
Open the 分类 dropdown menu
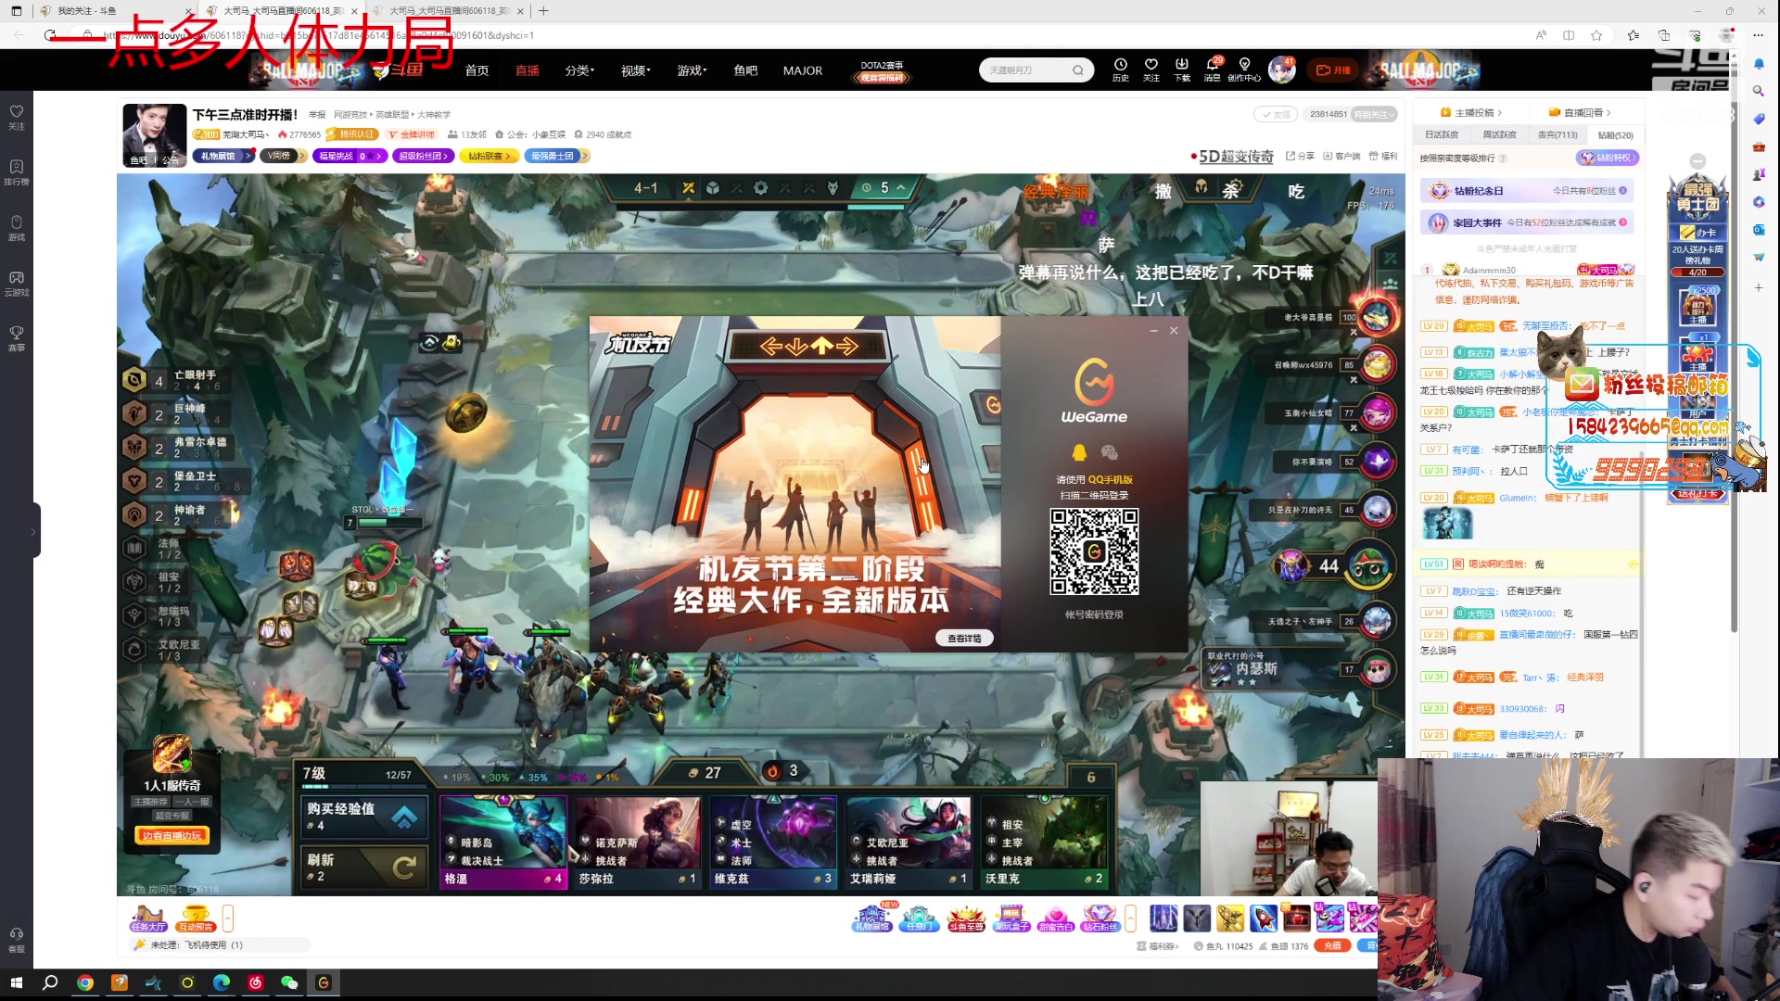(x=579, y=70)
